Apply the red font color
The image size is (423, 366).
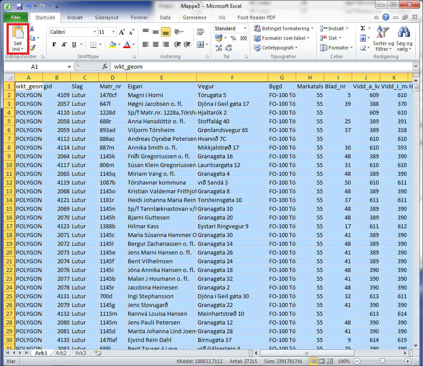pos(127,45)
